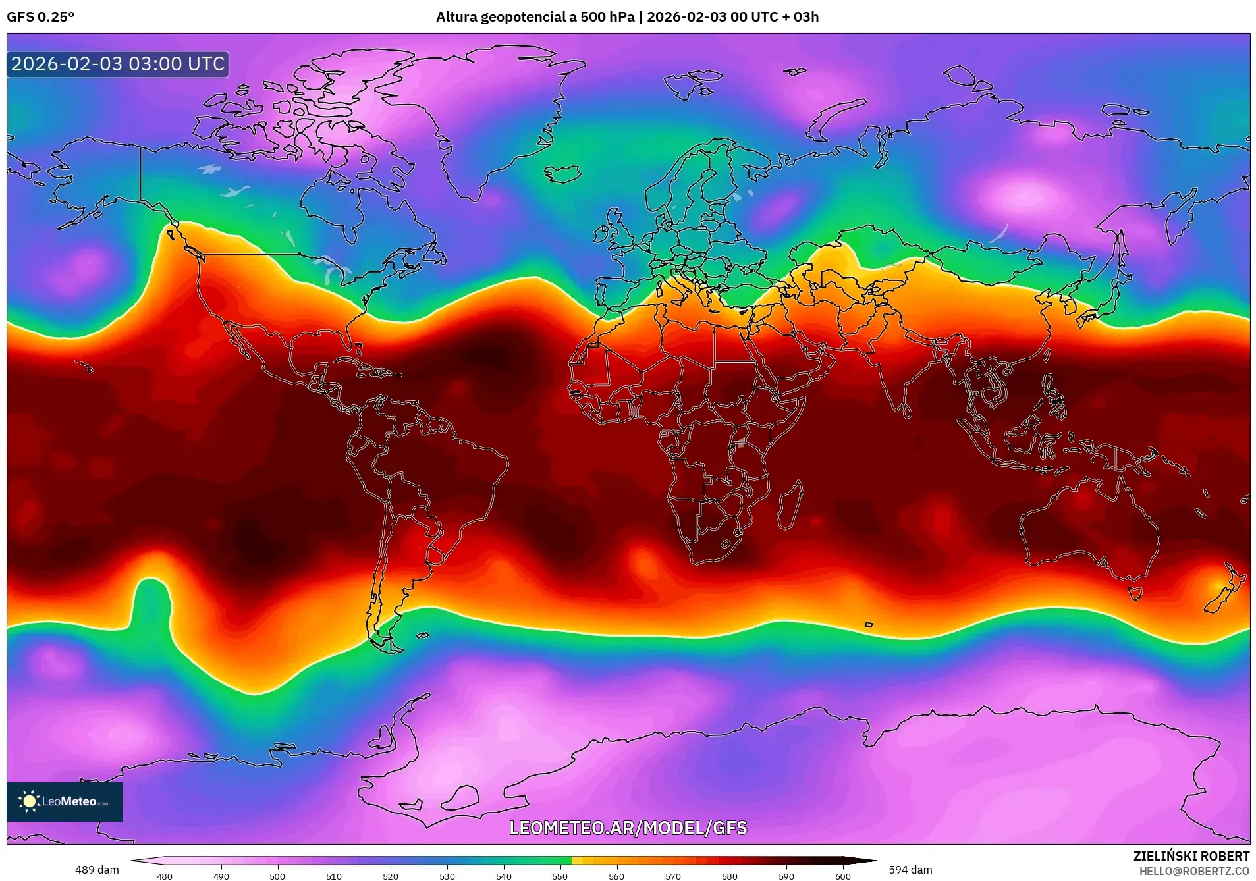This screenshot has width=1256, height=881.
Task: Click the ZIELIŃSKI ROBERT credit text
Action: [1193, 856]
